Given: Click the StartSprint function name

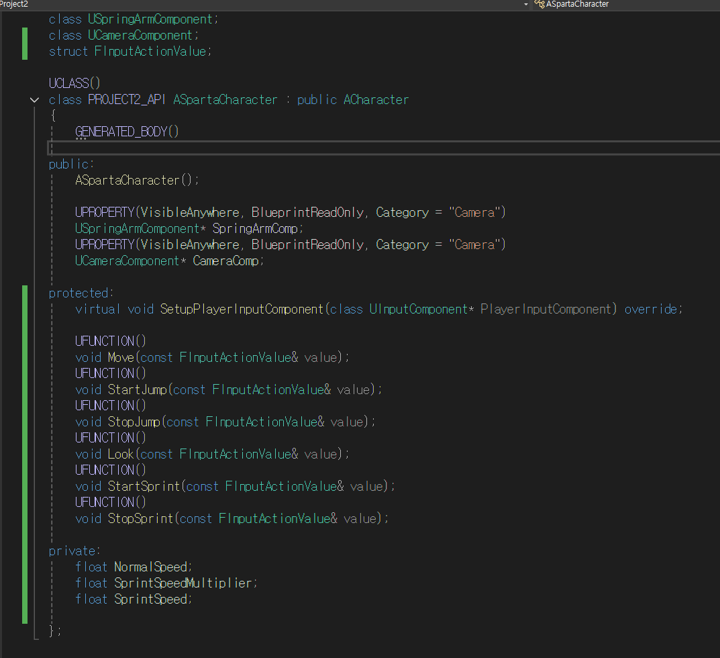Looking at the screenshot, I should [144, 486].
